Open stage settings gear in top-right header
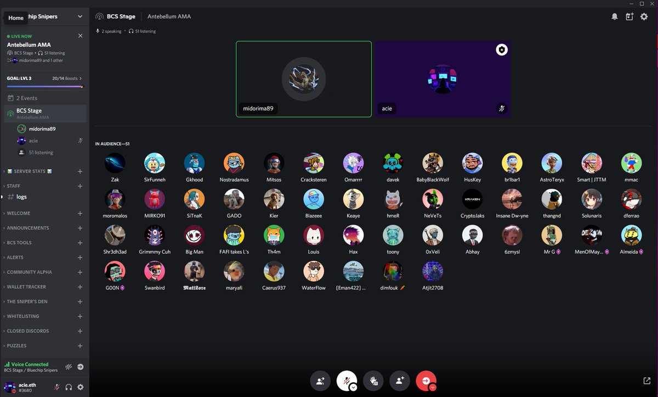This screenshot has width=658, height=397. 644,16
